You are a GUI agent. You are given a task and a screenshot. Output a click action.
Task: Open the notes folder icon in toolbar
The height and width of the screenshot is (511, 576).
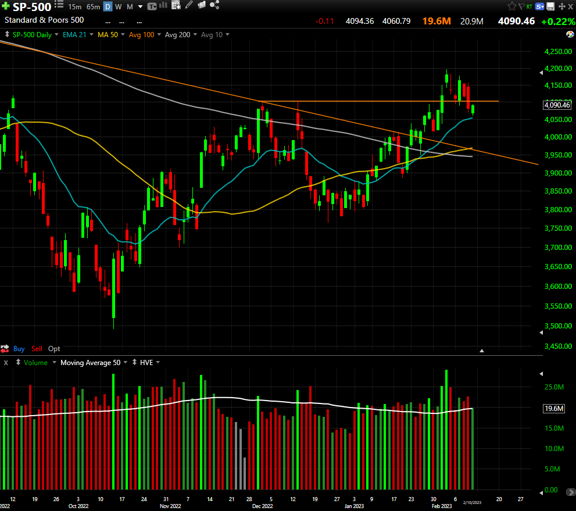pyautogui.click(x=201, y=5)
